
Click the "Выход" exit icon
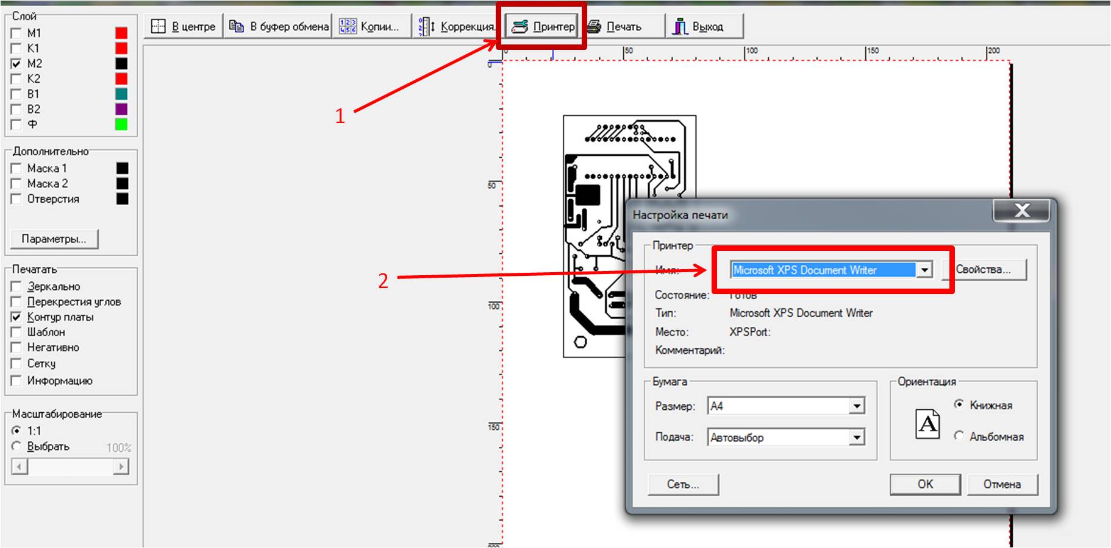click(680, 26)
